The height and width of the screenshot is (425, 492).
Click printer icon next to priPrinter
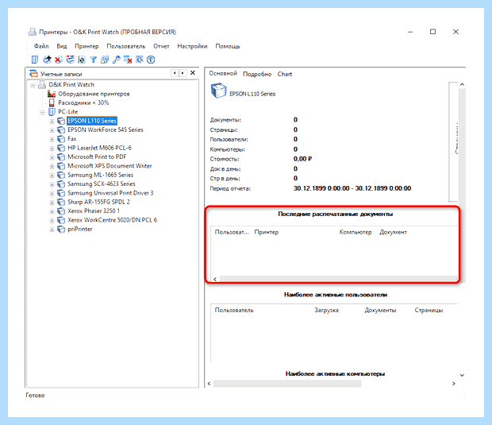(x=61, y=229)
